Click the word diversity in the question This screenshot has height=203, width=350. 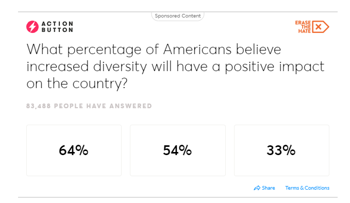(x=120, y=66)
